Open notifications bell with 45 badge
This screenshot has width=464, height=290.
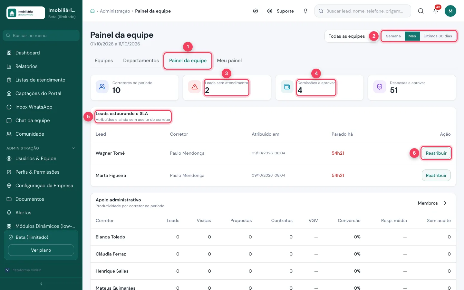436,11
